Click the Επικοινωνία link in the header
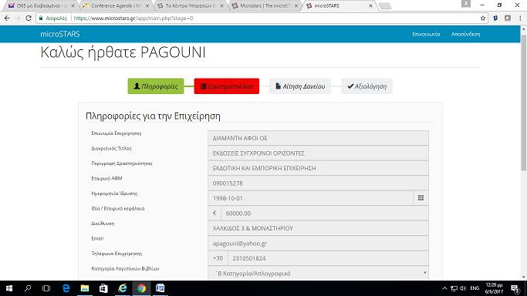This screenshot has width=527, height=296. coord(426,34)
